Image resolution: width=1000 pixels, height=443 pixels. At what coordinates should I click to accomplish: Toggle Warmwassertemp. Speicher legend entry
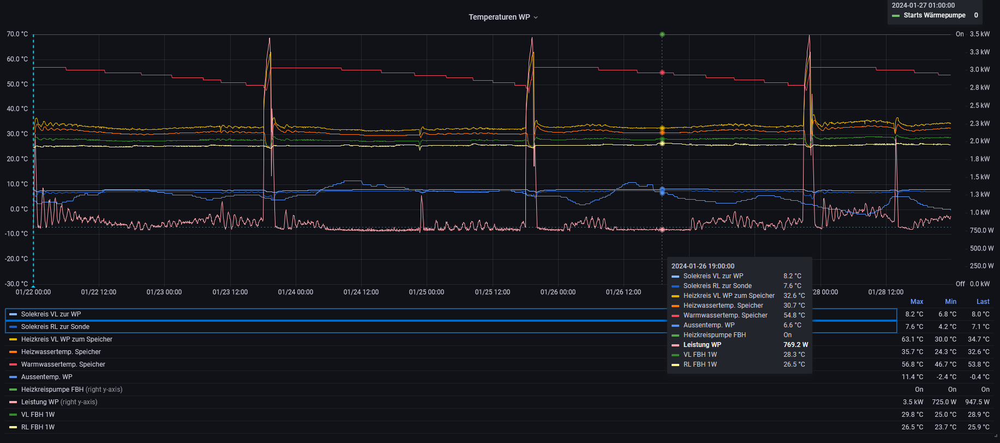(x=63, y=364)
